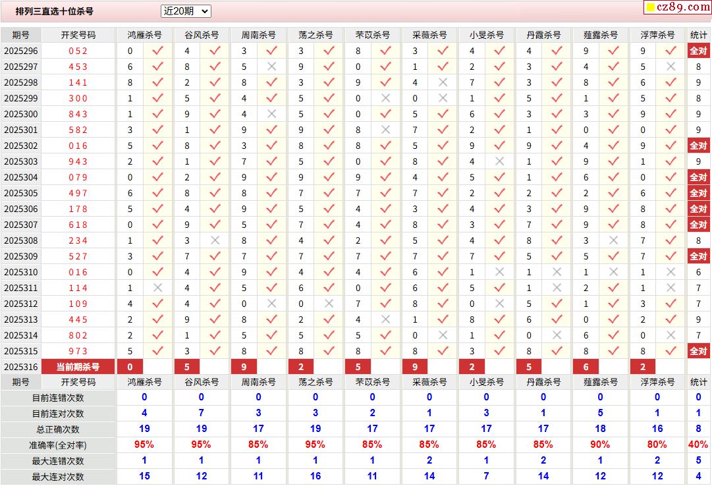Viewport: 712px width, 486px height.
Task: Click 全对 badge for period 2025296
Action: coord(698,51)
